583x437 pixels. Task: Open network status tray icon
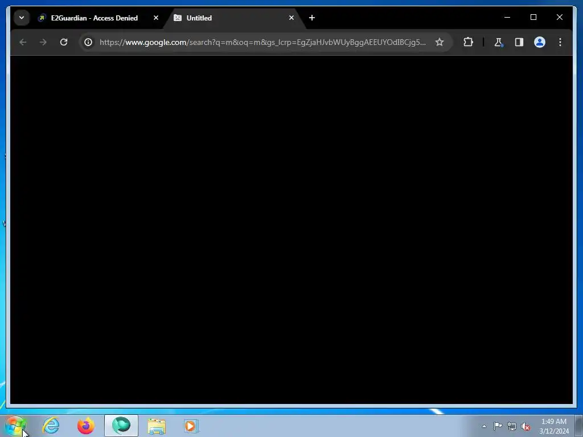[x=512, y=426]
